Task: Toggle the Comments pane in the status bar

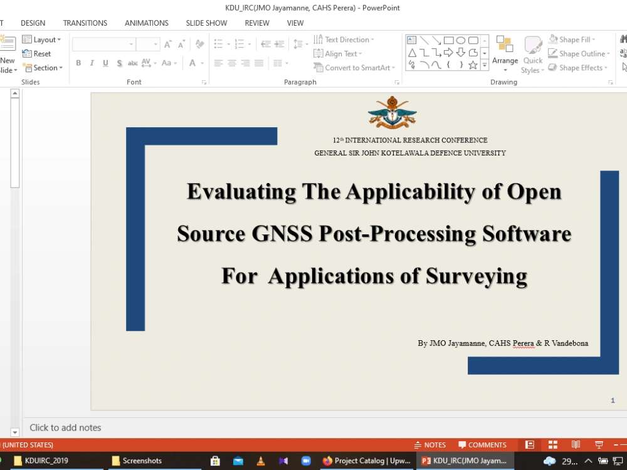Action: click(x=482, y=445)
